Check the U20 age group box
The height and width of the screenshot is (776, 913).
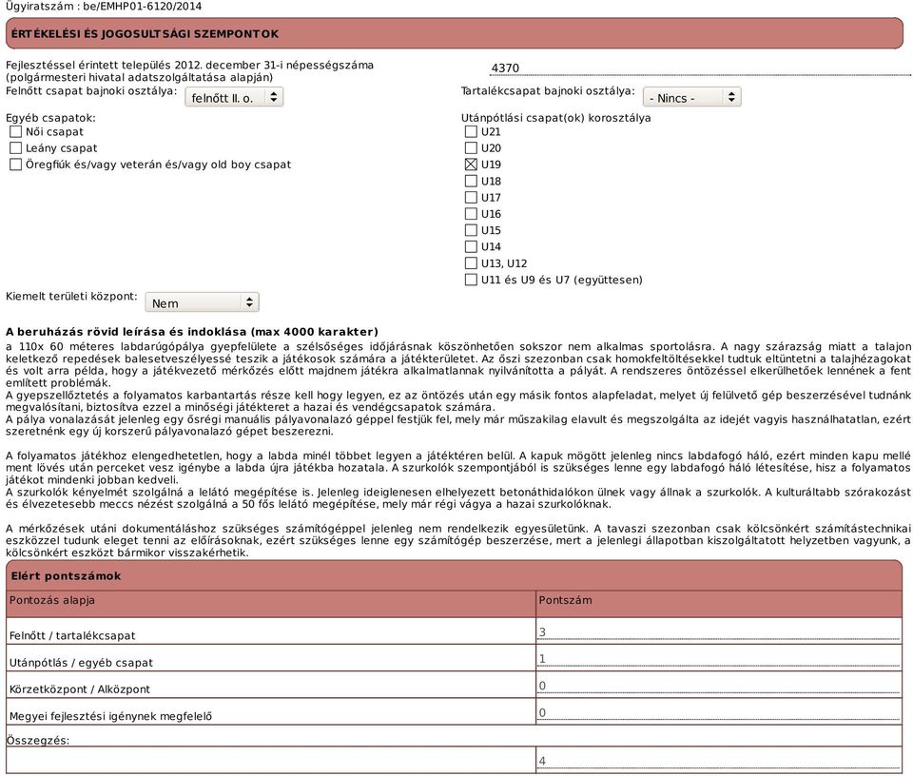click(x=471, y=147)
